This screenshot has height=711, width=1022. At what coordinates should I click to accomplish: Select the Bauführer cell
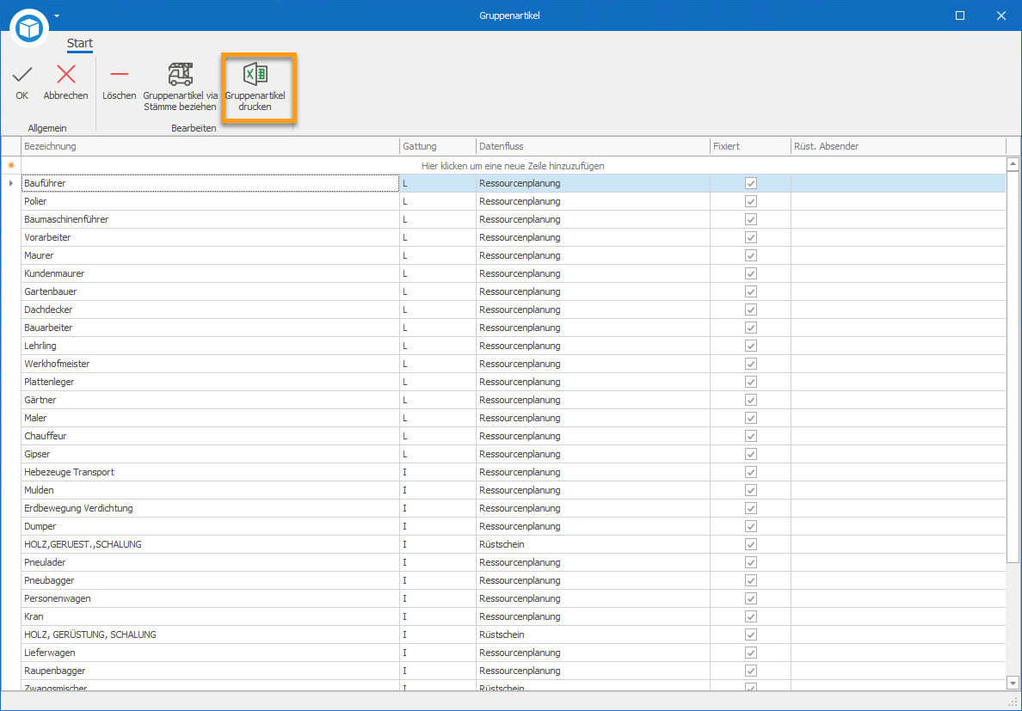[x=211, y=184]
